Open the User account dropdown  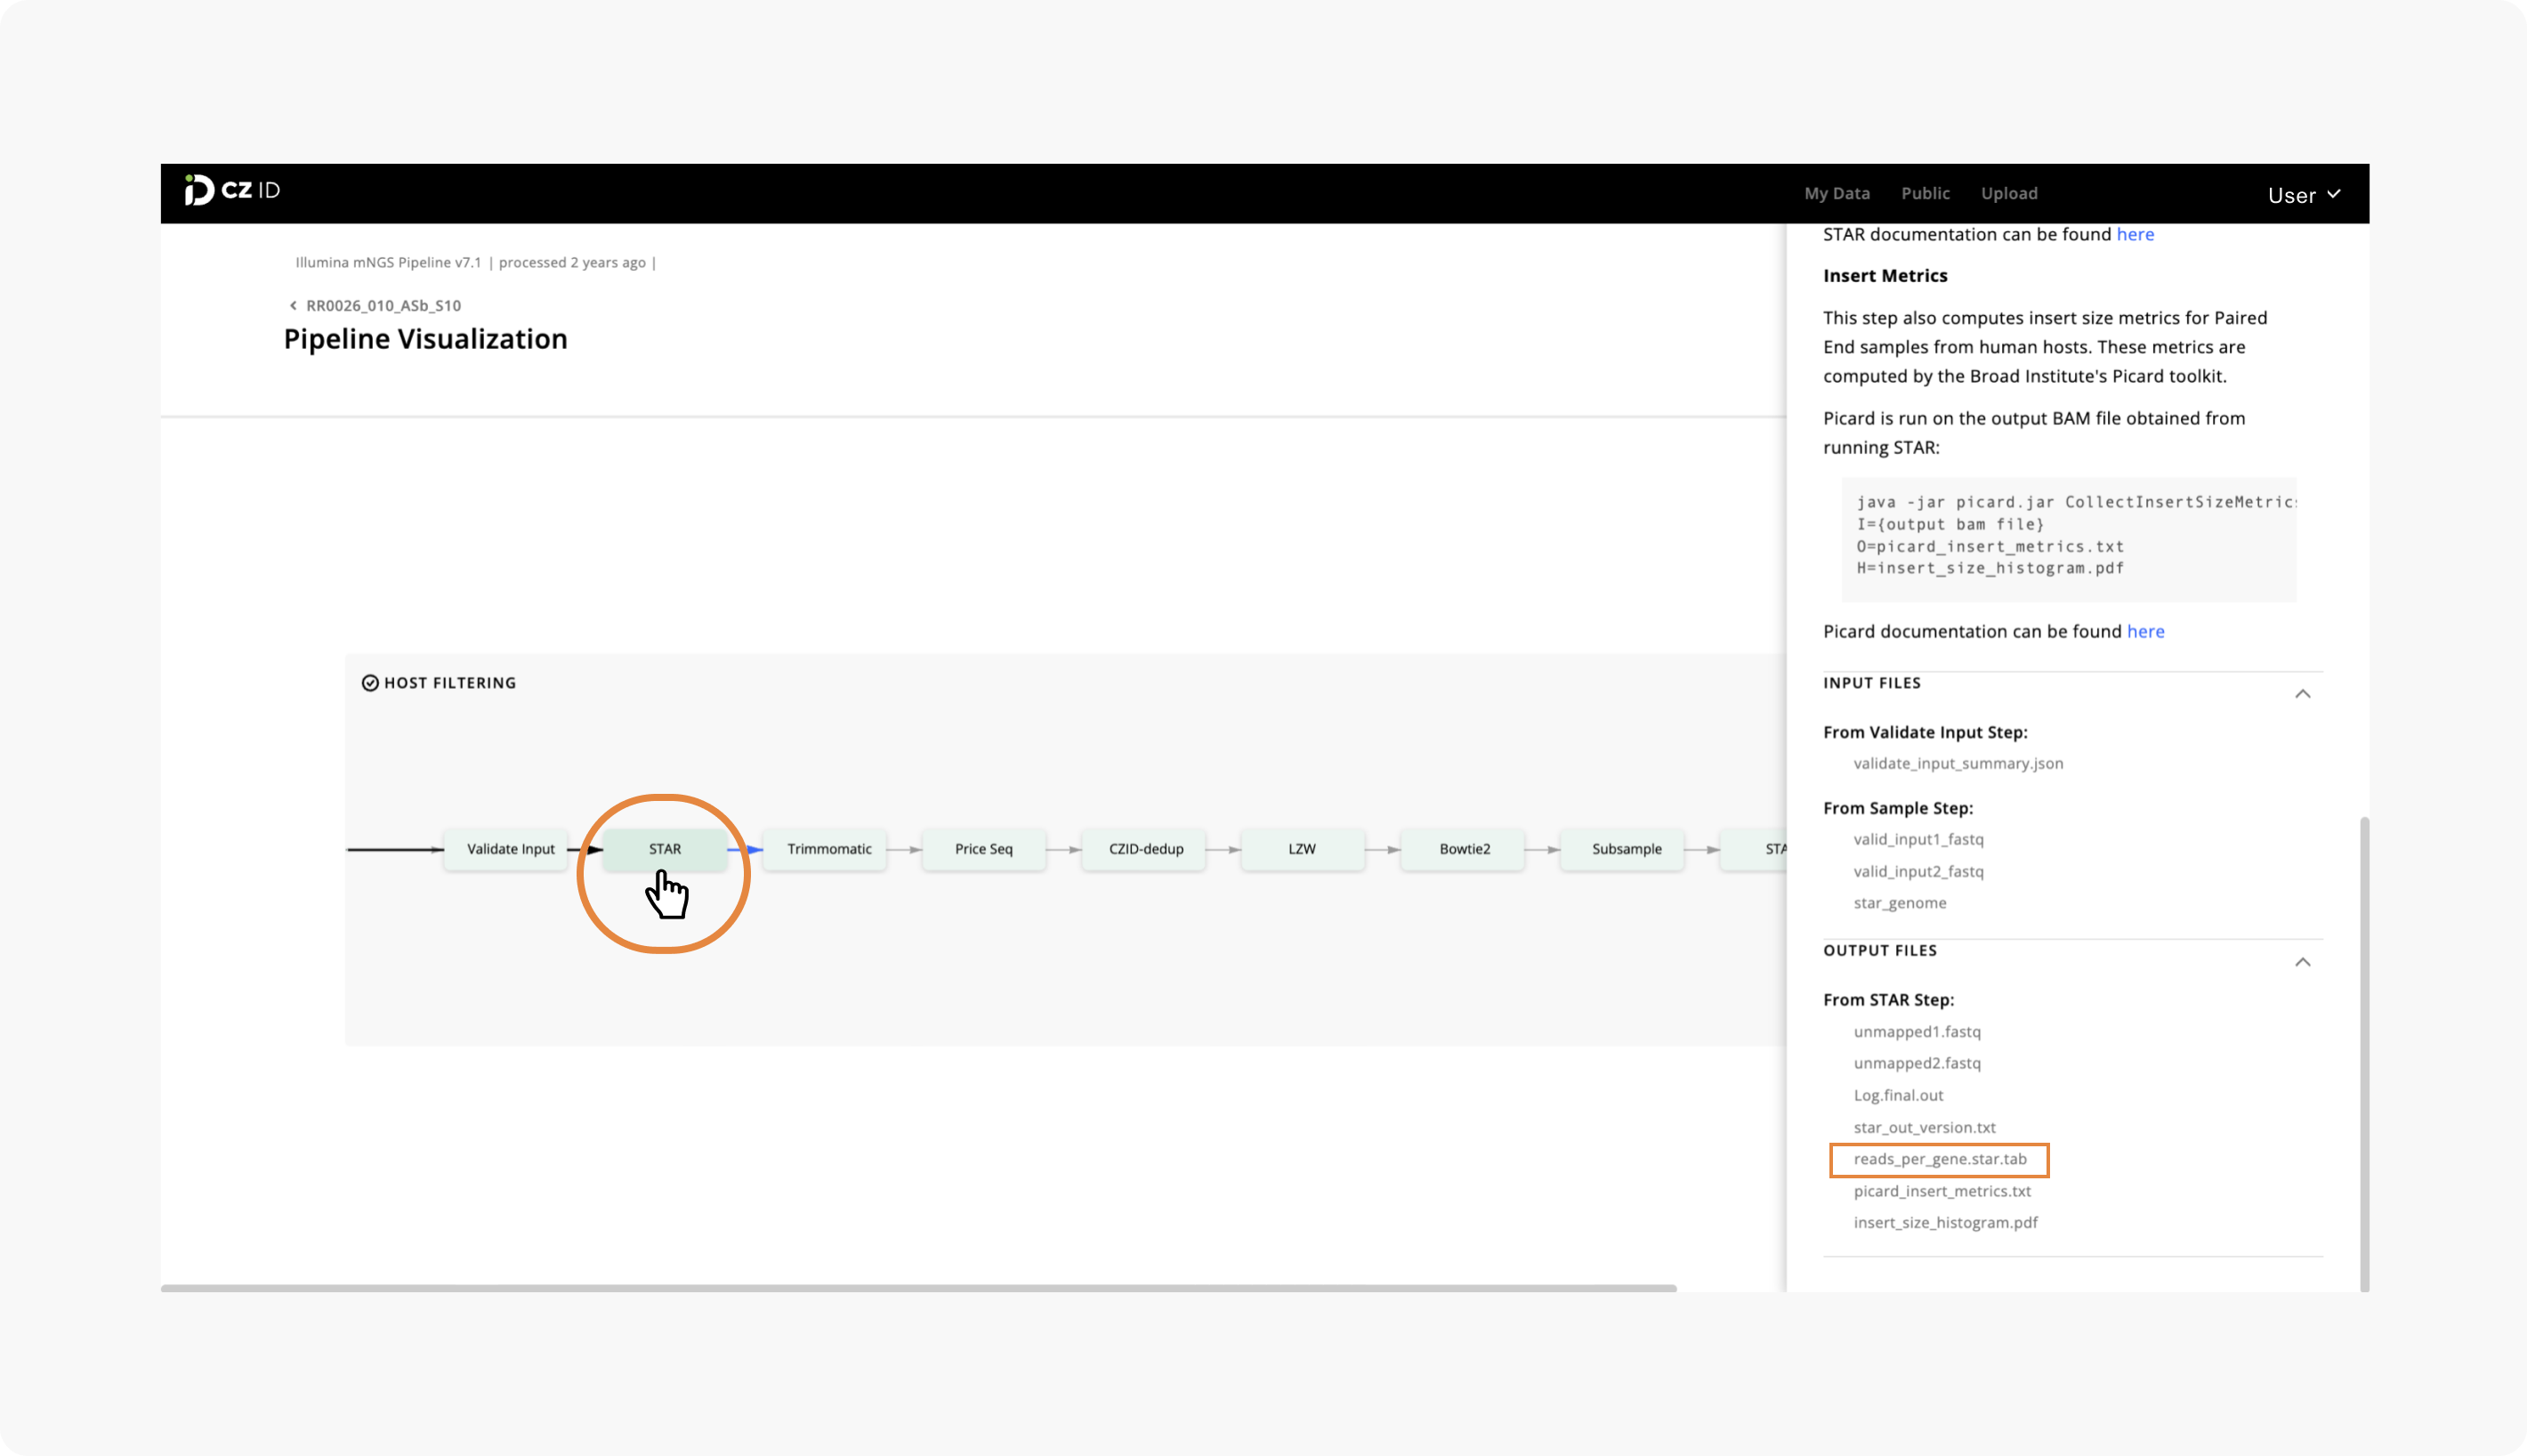2304,195
